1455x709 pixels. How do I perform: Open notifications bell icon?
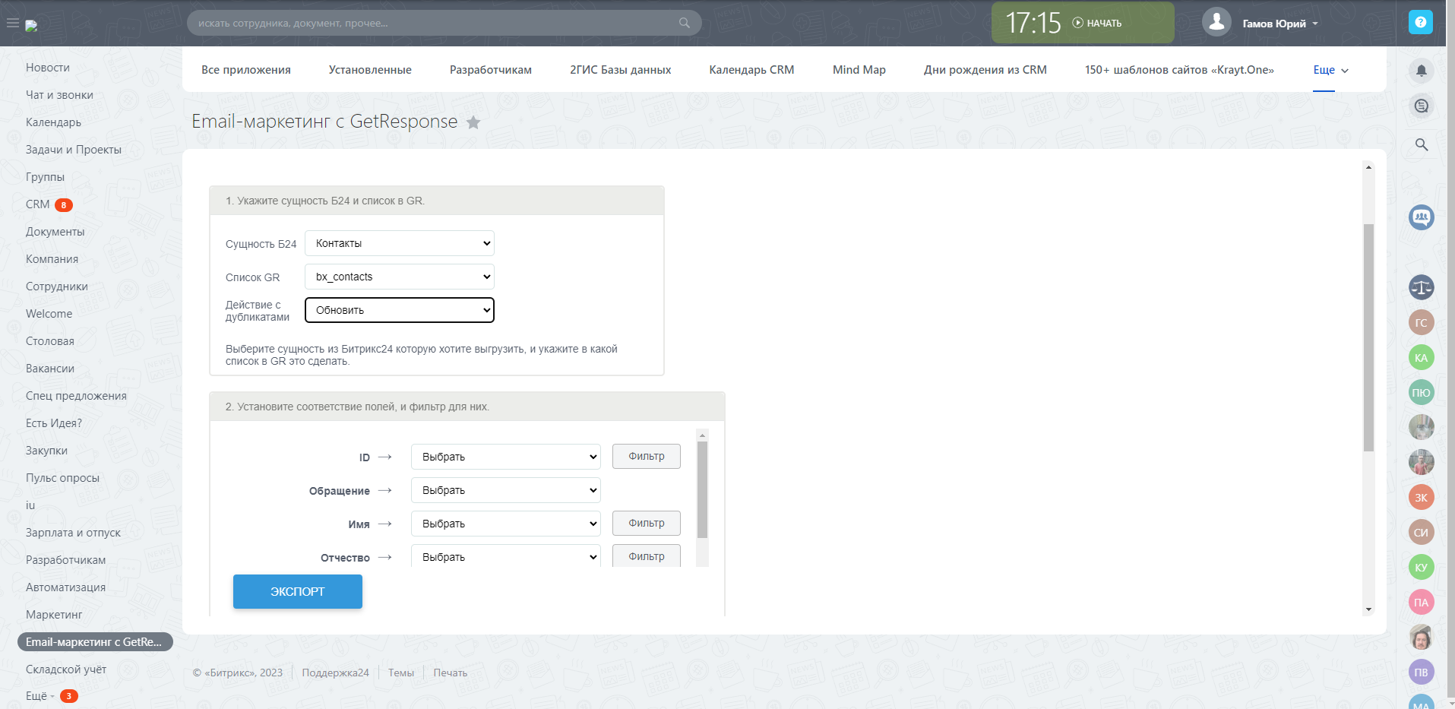(1421, 71)
